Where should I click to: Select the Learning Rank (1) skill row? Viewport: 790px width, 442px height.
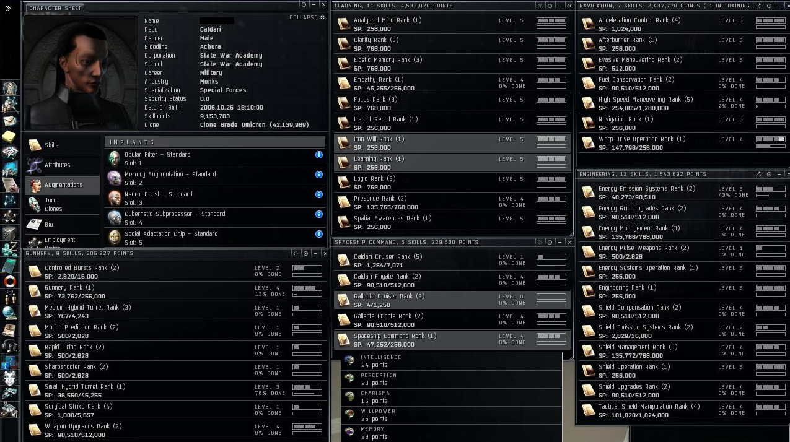pos(452,163)
